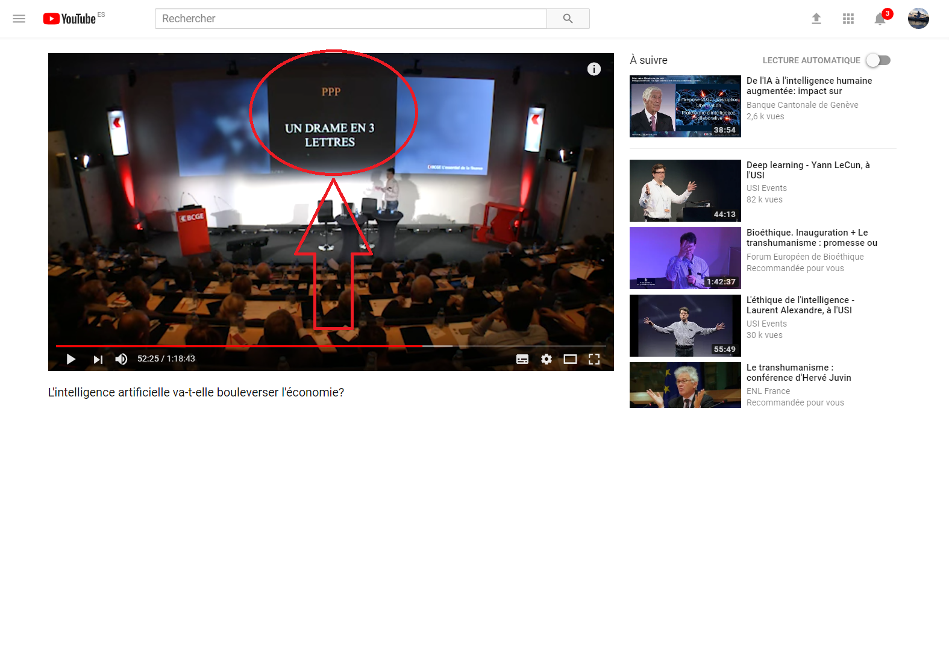Screen dimensions: 949x670
Task: Click the '82 k vues' view count
Action: (x=765, y=199)
